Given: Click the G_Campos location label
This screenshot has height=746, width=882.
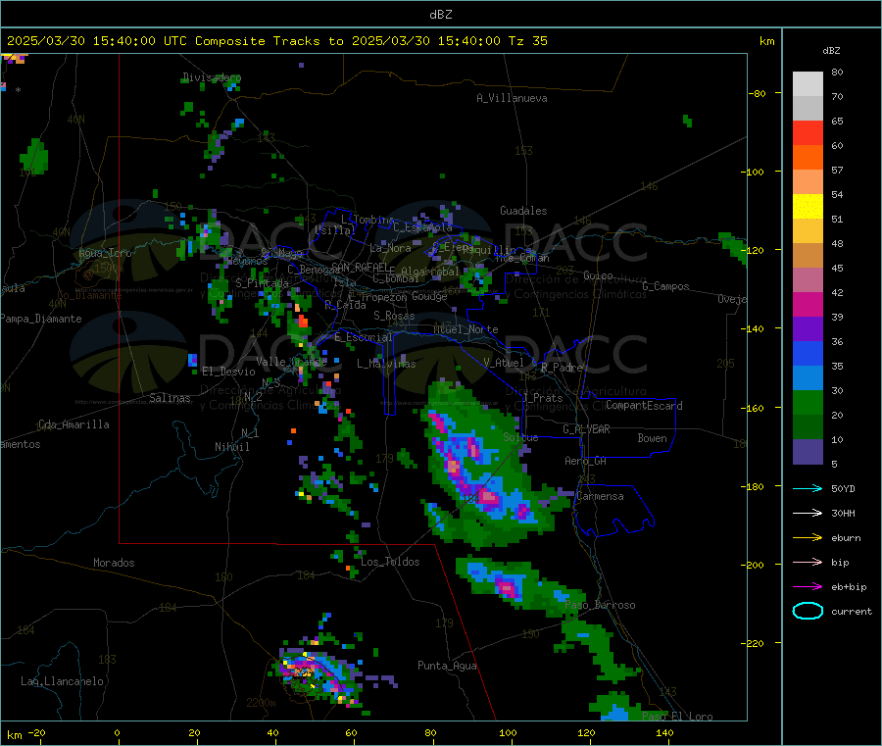Looking at the screenshot, I should (665, 286).
